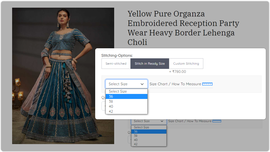This screenshot has height=152, width=270.
Task: Click the chevron arrow in the dimmed size box
Action: [162, 121]
